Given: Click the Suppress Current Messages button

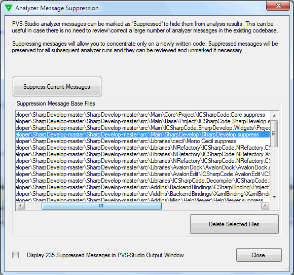Looking at the screenshot, I should coord(57,87).
